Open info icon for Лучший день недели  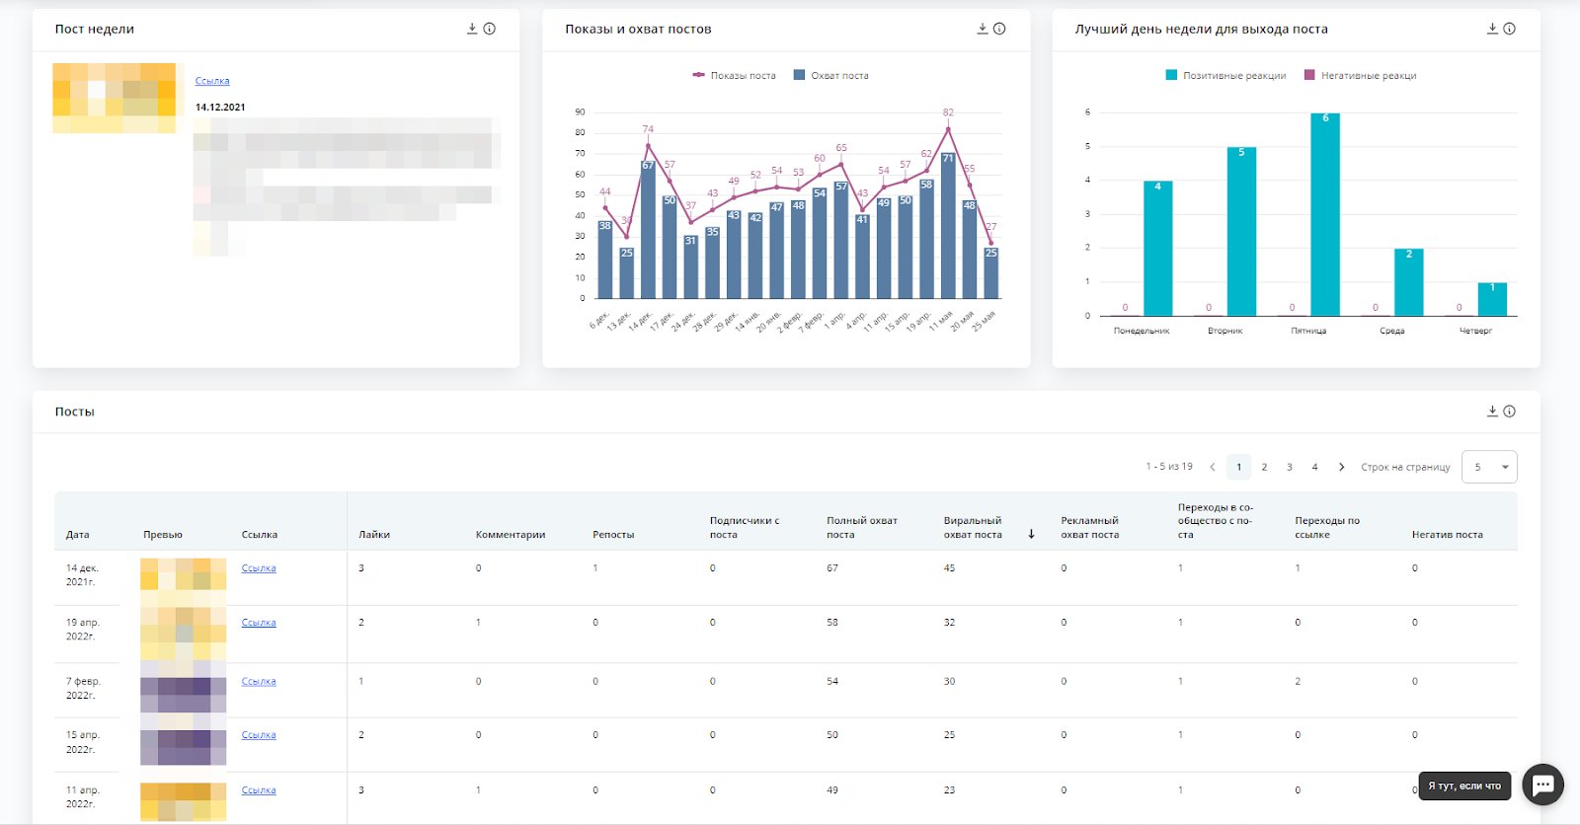point(1509,29)
